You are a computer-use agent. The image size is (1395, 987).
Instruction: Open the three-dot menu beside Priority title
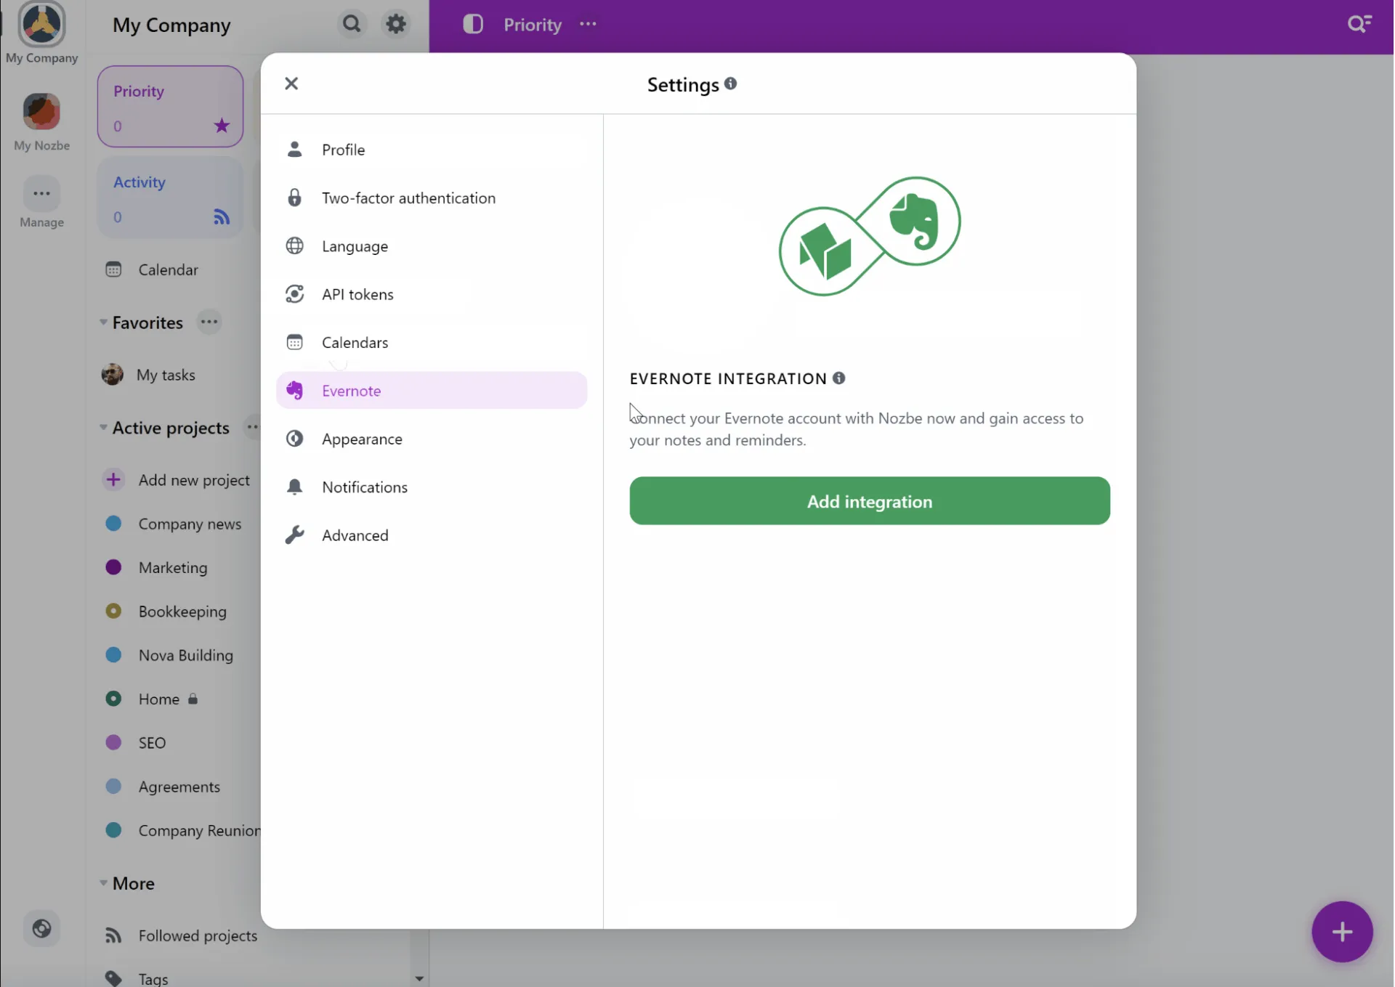point(588,24)
